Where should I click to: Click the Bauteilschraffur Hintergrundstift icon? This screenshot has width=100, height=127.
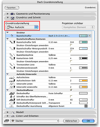(12, 49)
